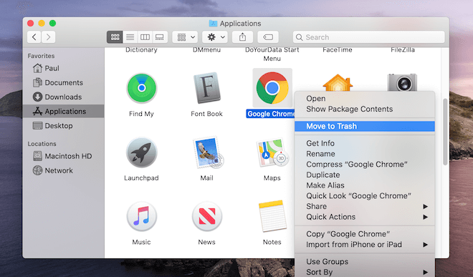Select the Image Capture camera icon

point(403,82)
